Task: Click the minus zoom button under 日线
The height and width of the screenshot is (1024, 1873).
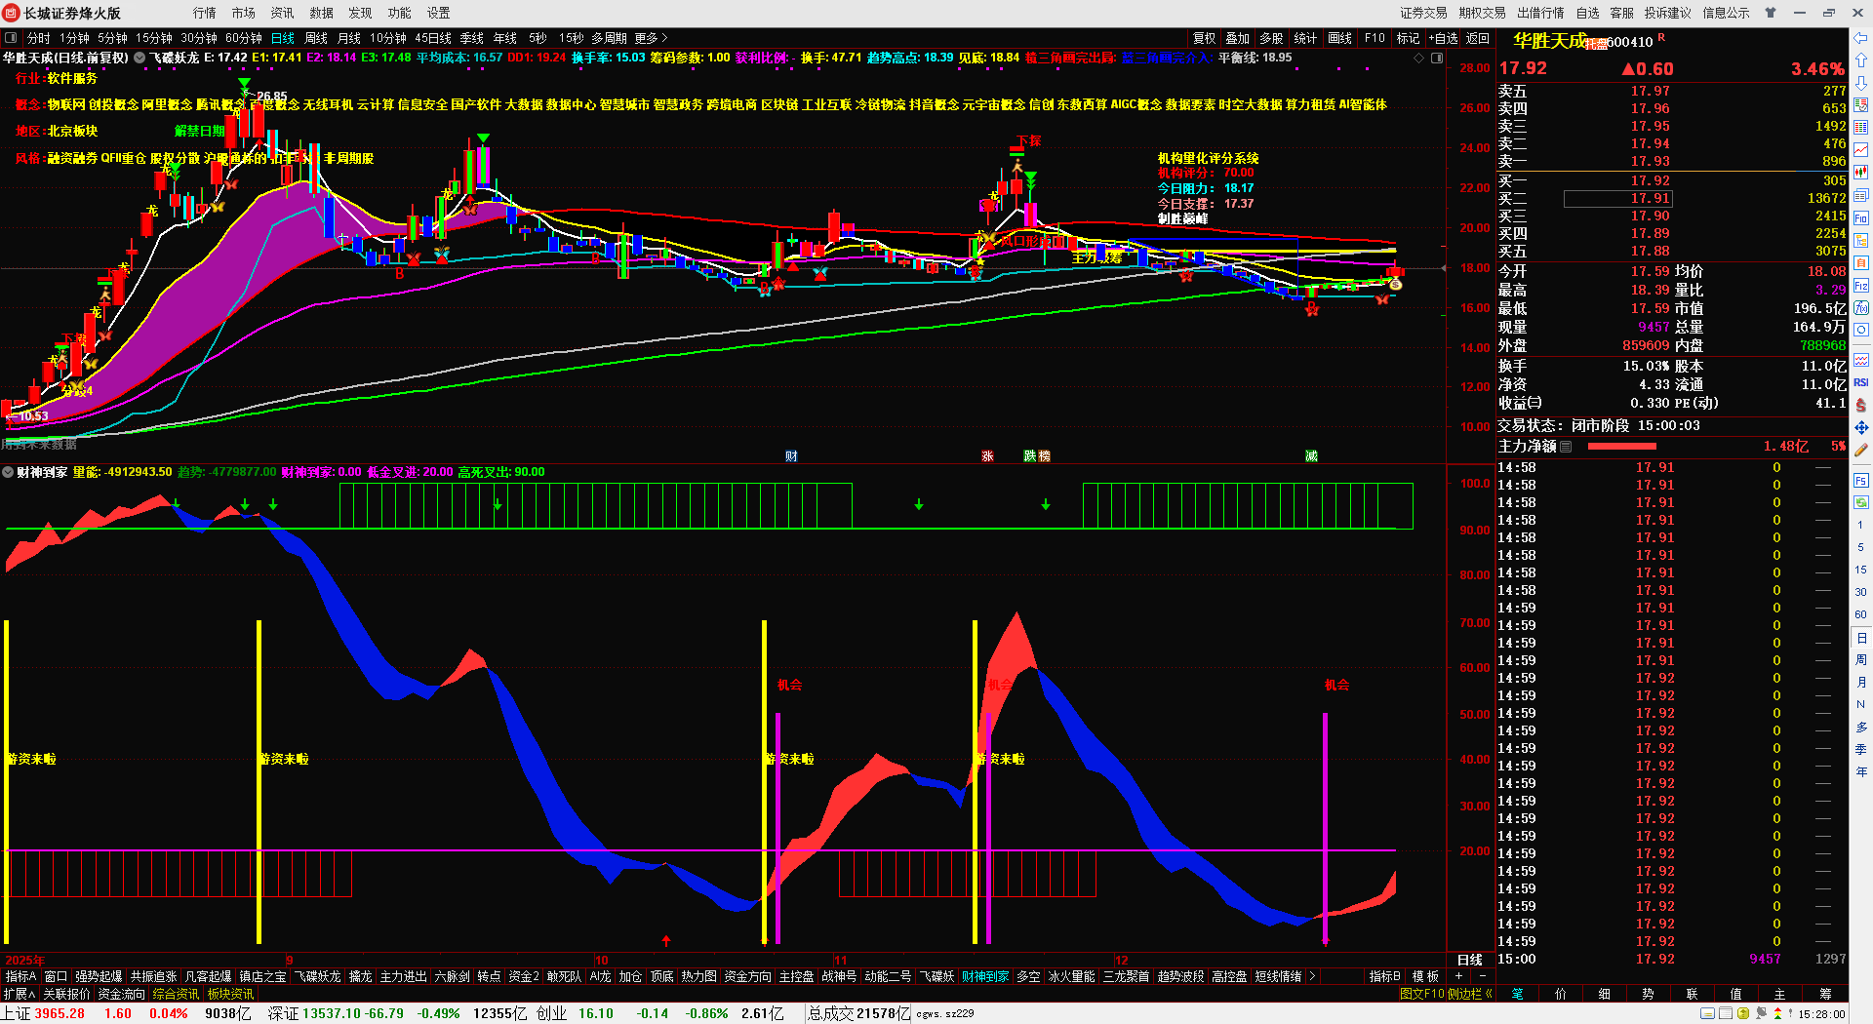Action: (x=1483, y=976)
